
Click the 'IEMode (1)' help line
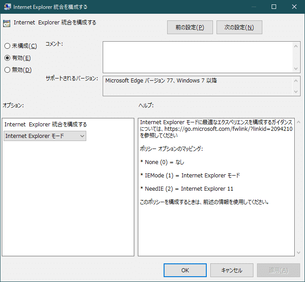190,175
